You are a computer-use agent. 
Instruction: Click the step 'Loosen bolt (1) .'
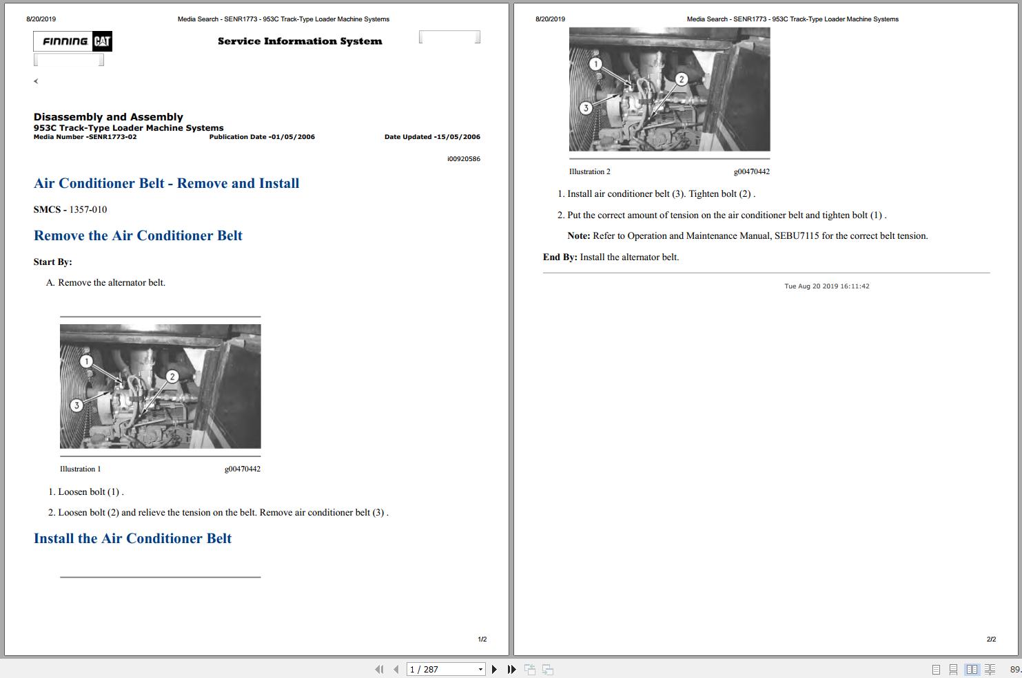[x=86, y=492]
